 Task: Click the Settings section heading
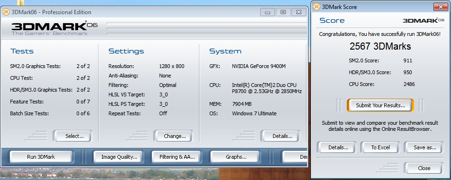pos(126,51)
